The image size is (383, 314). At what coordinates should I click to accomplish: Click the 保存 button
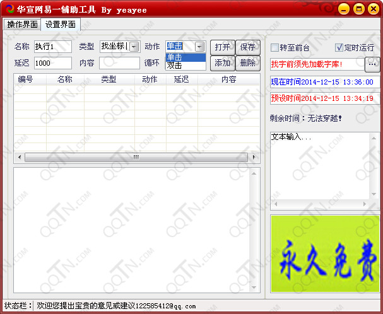[x=248, y=47]
